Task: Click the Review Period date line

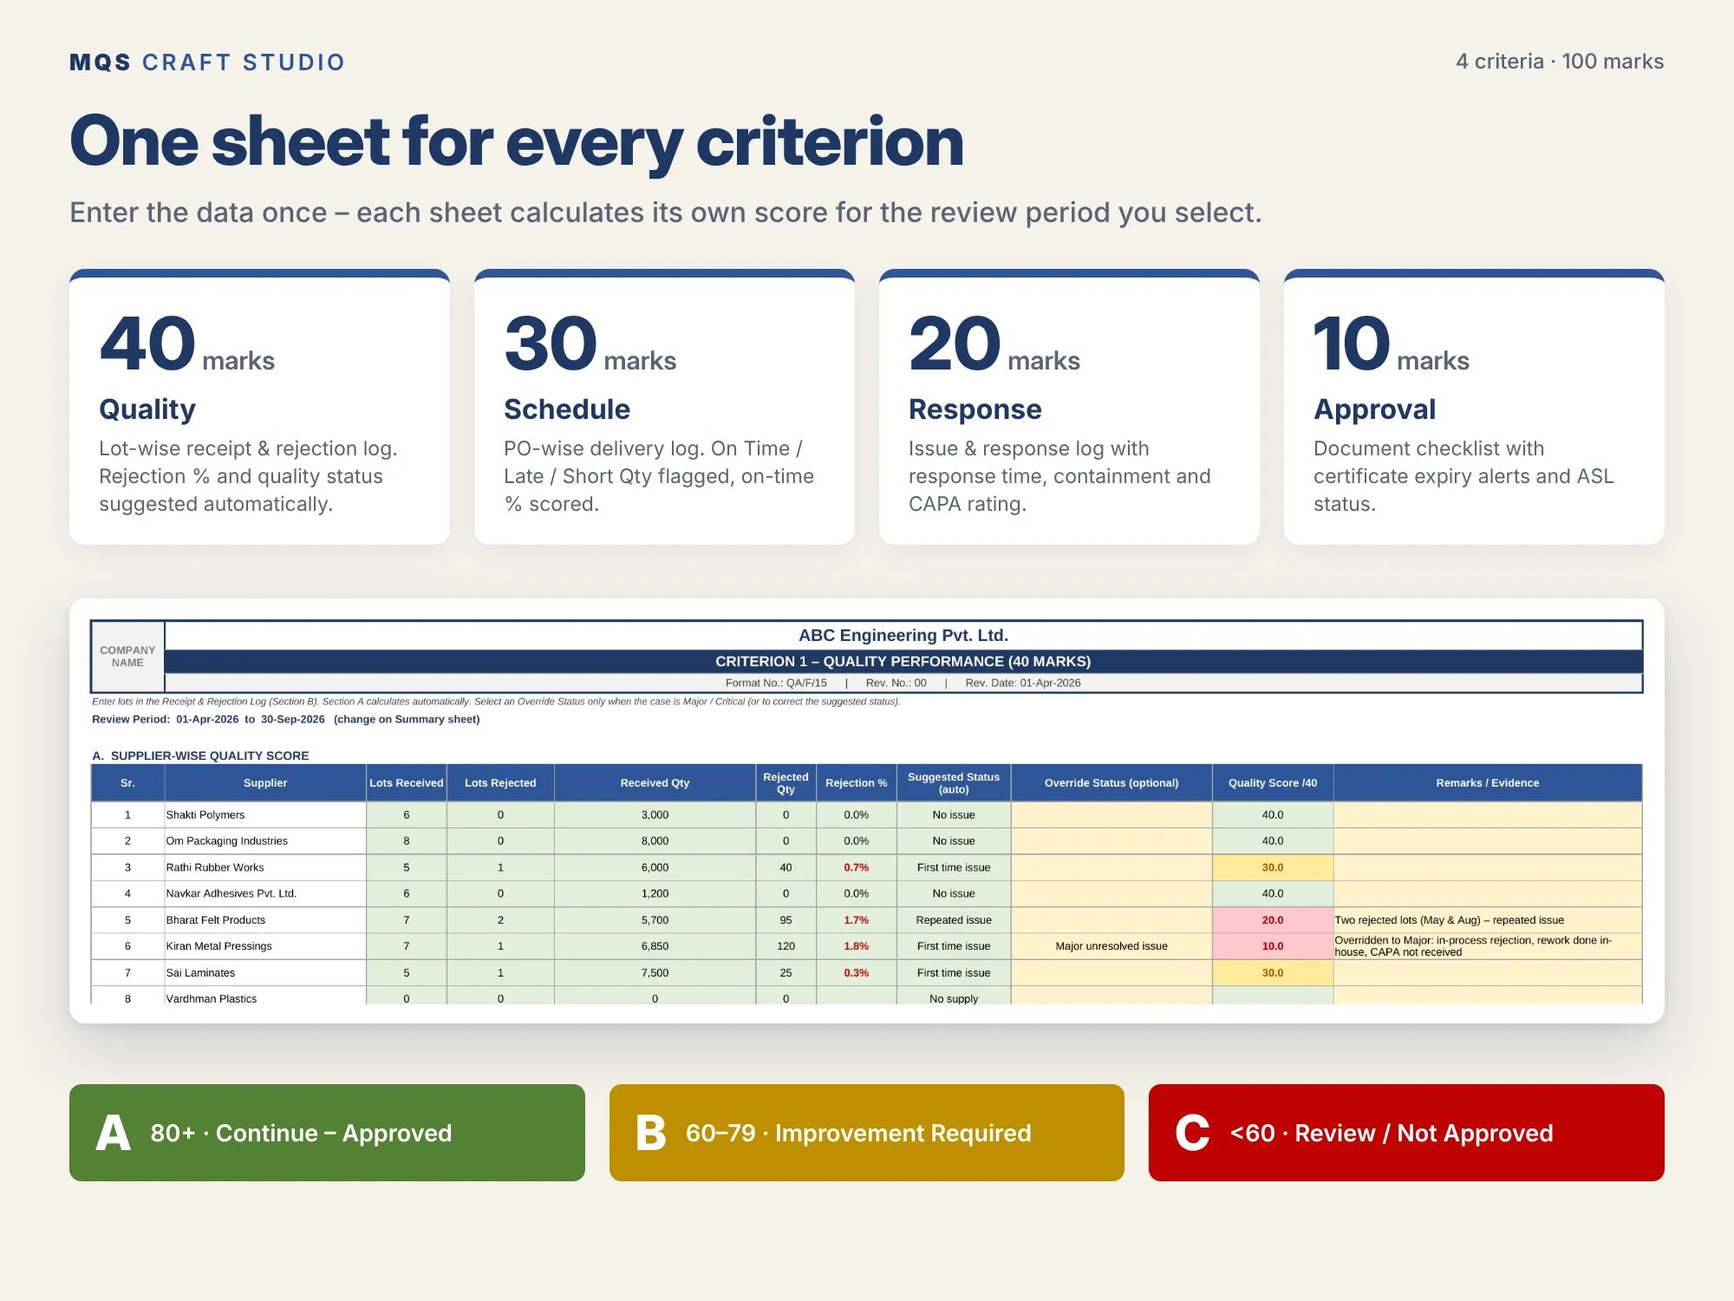Action: [x=285, y=719]
